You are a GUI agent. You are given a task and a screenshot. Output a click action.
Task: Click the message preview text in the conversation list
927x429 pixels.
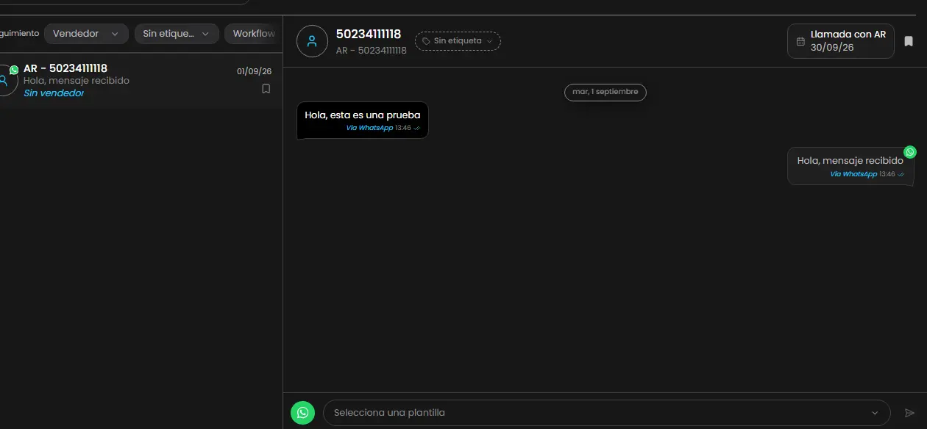click(x=77, y=81)
